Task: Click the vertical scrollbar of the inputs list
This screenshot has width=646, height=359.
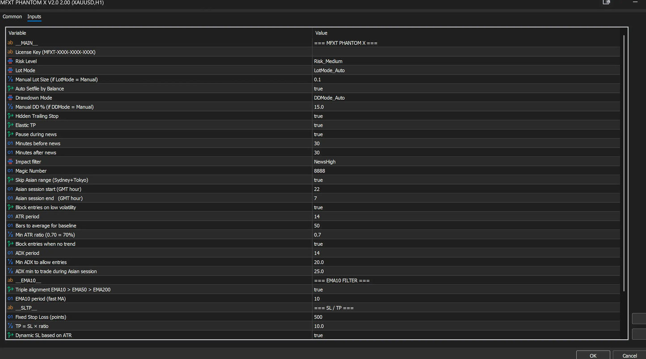Action: point(625,164)
